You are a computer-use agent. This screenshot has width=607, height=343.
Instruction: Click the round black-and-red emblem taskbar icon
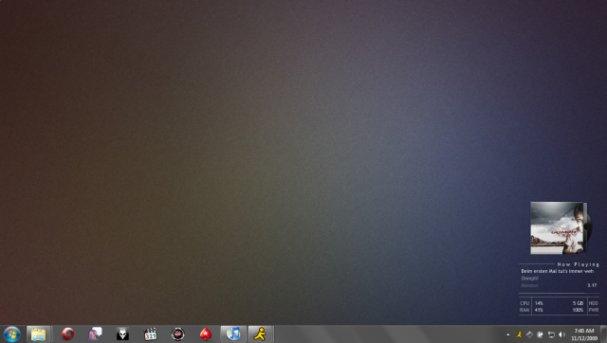(178, 334)
